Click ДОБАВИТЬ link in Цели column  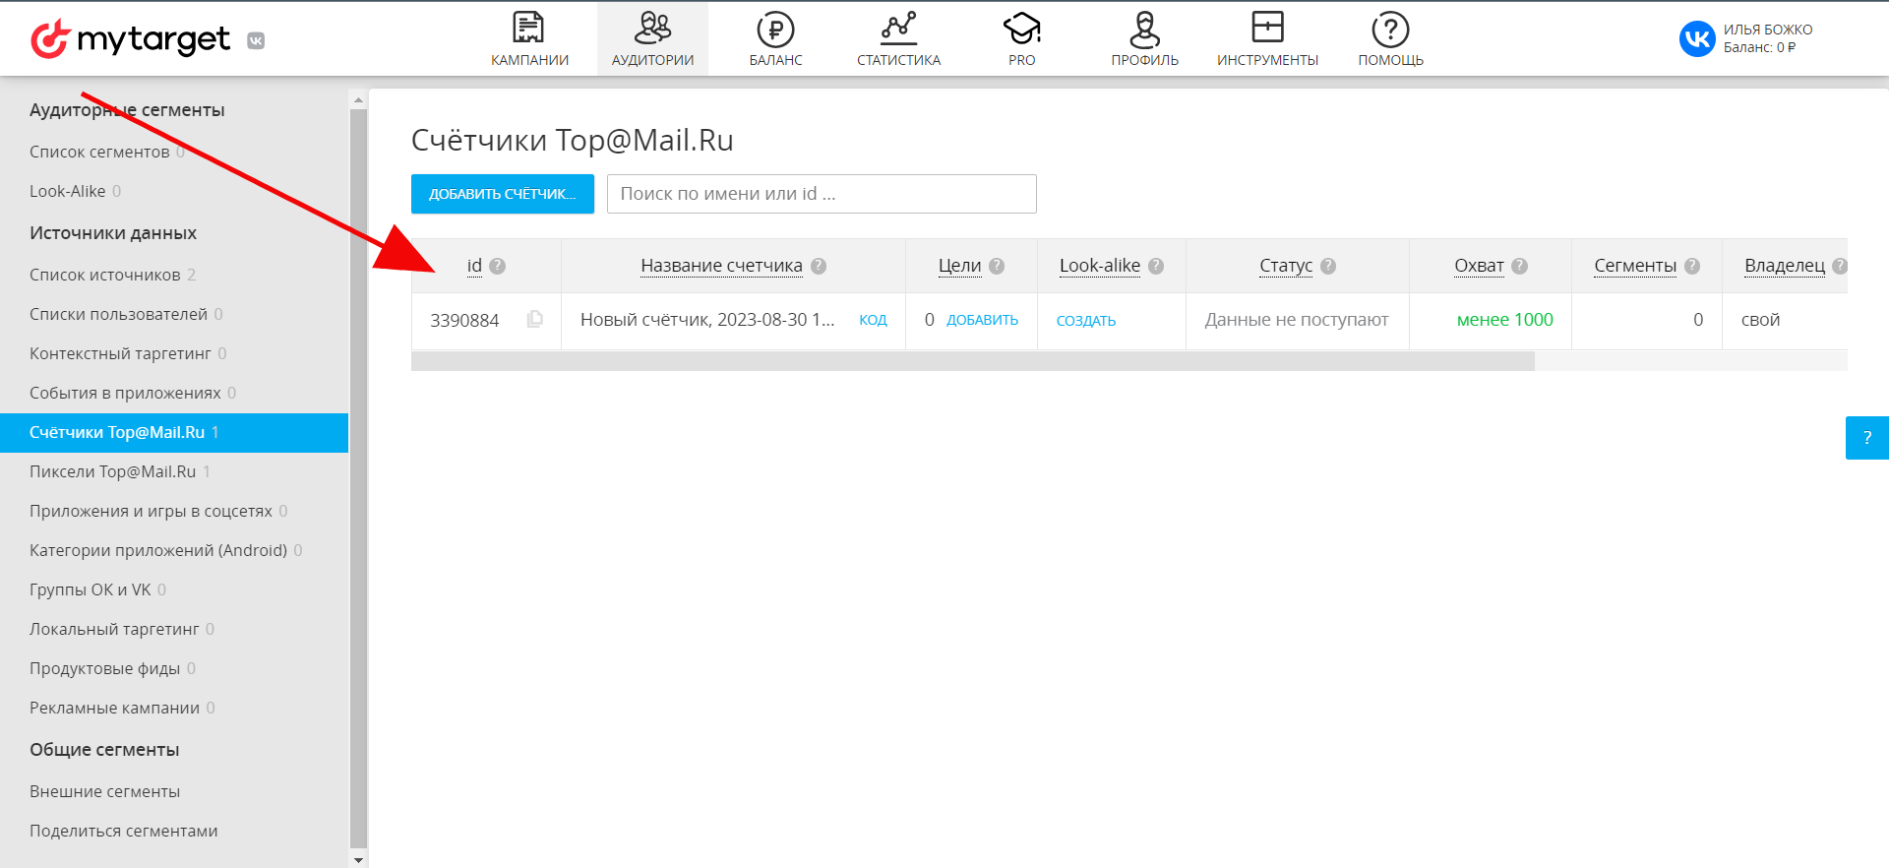(982, 320)
